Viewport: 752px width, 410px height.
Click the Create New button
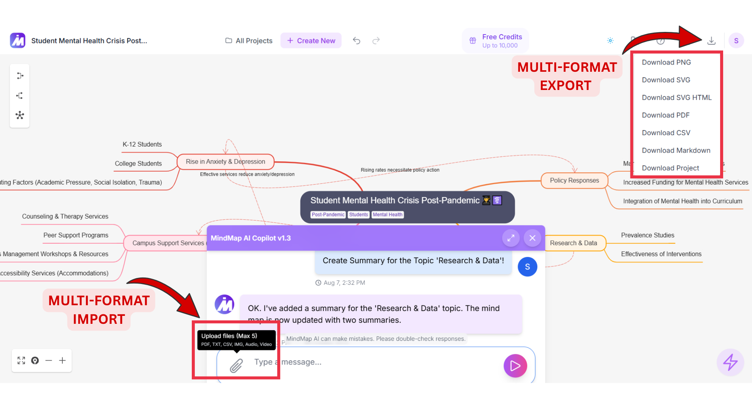pos(311,41)
